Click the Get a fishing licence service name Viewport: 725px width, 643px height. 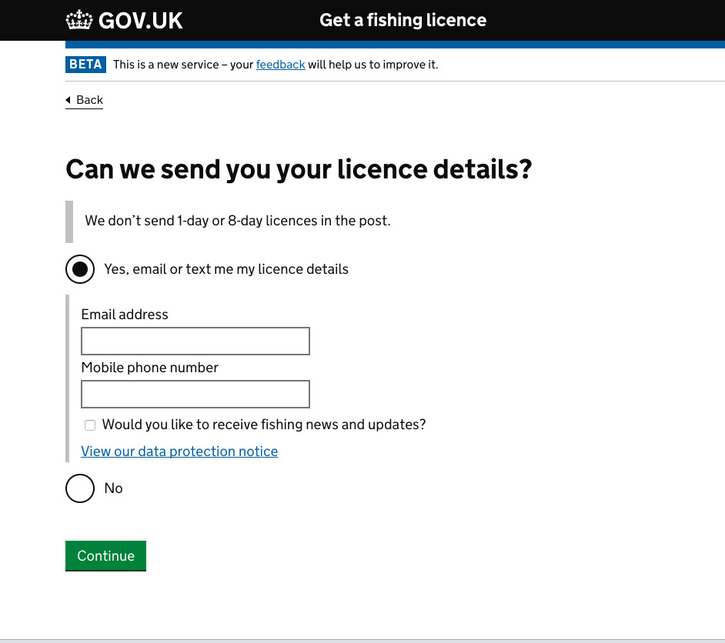pyautogui.click(x=403, y=20)
